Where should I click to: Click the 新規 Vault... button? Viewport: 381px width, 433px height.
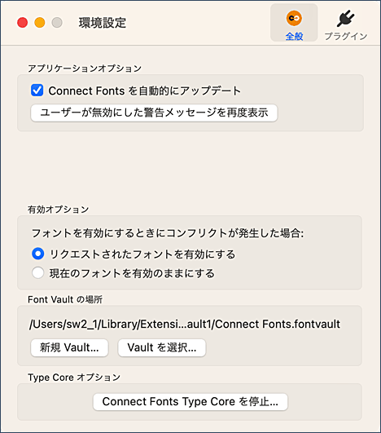tap(69, 347)
